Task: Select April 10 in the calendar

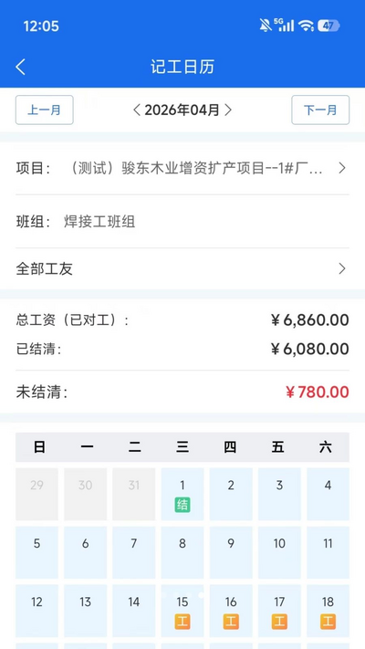Action: tap(279, 552)
